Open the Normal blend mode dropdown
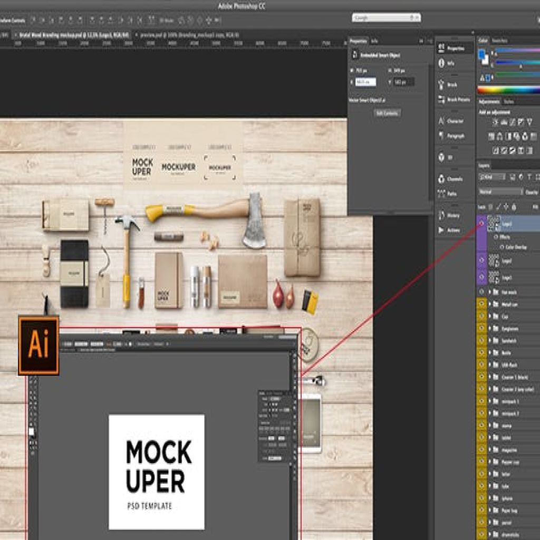Image resolution: width=540 pixels, height=540 pixels. 500,192
